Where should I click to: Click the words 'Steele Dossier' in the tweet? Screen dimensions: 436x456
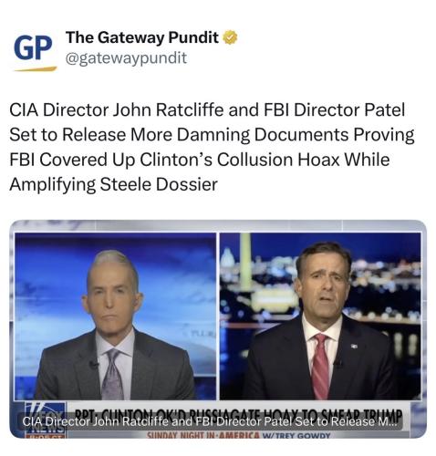(159, 184)
